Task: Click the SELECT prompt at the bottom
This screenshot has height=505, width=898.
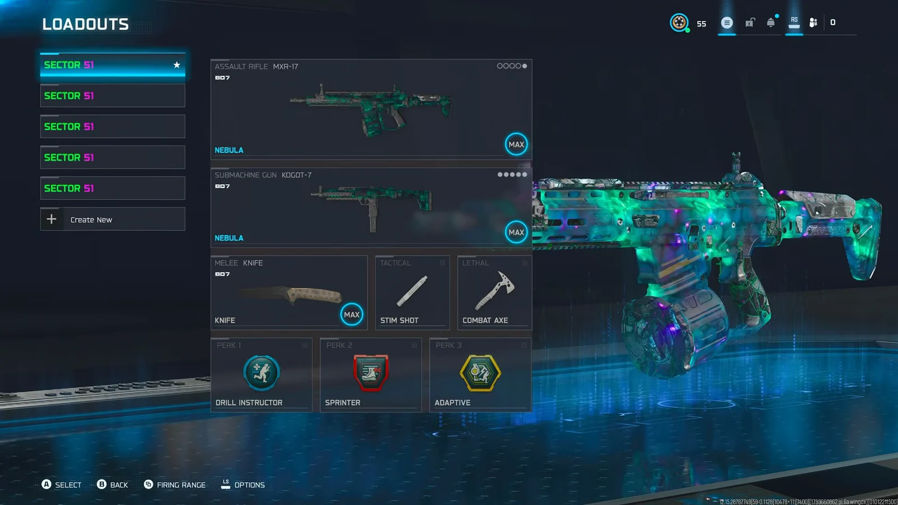Action: [62, 485]
